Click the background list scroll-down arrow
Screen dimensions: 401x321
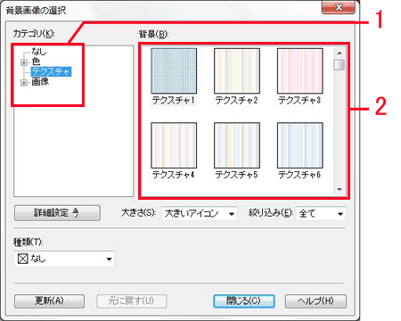tap(340, 189)
